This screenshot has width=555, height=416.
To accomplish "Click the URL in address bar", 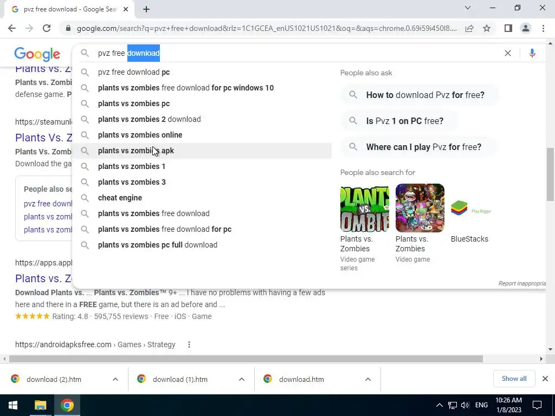I will click(x=267, y=28).
